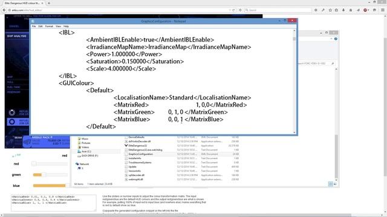The height and width of the screenshot is (217, 387).
Task: Click the MatrixGreen line in Notepad
Action: point(171,112)
